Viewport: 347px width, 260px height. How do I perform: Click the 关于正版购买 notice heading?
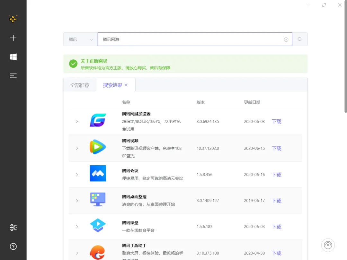click(x=94, y=61)
